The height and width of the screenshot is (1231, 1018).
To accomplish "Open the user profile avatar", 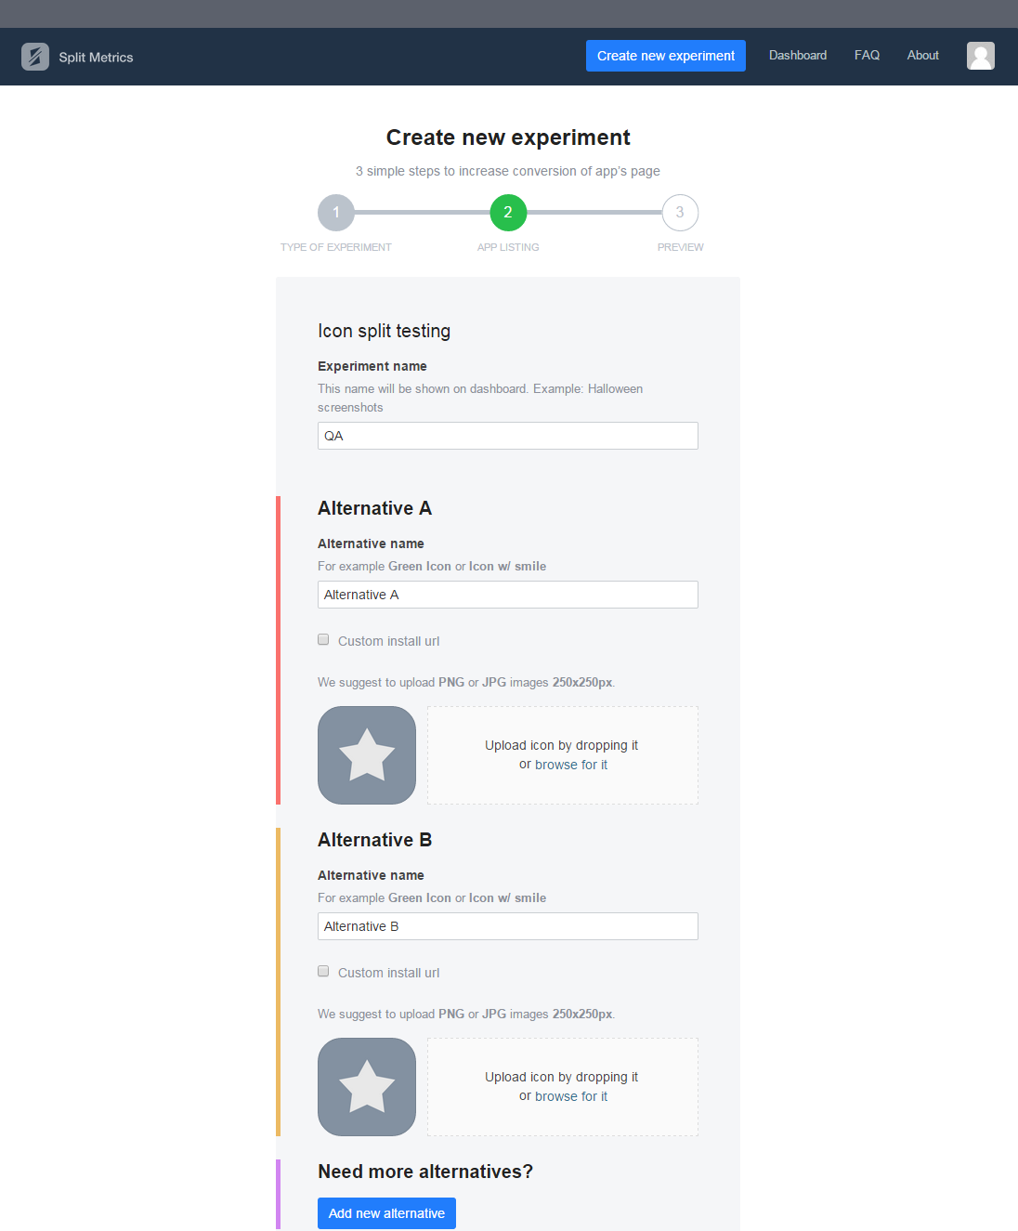I will (980, 56).
